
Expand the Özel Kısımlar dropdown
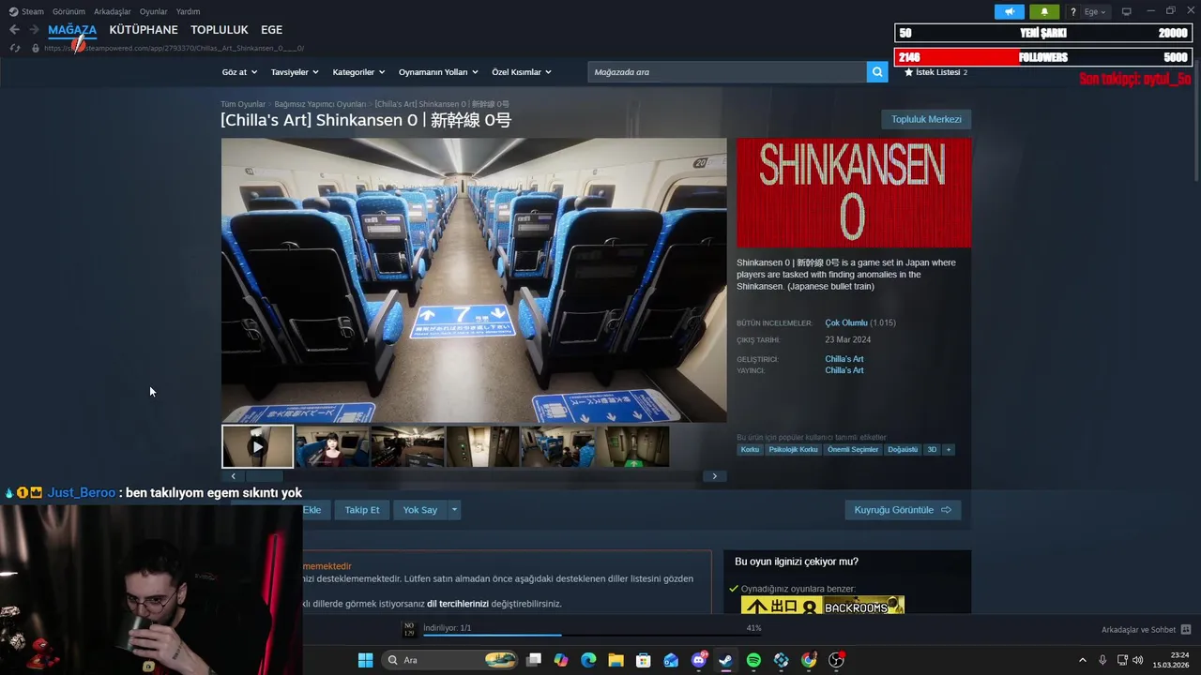[522, 72]
